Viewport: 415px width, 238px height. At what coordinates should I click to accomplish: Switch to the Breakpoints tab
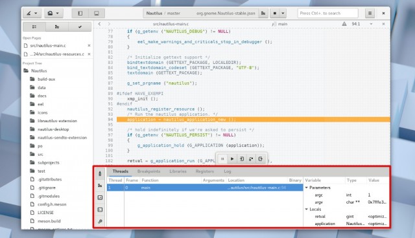click(148, 171)
